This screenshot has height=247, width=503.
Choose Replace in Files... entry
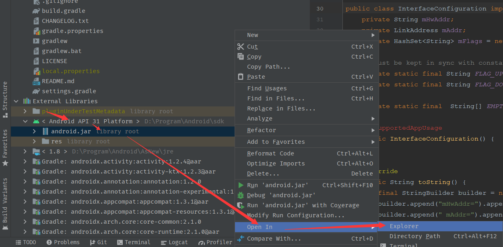tap(306, 108)
